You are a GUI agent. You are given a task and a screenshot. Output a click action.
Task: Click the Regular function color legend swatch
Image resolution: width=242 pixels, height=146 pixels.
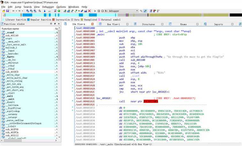[x=28, y=19]
